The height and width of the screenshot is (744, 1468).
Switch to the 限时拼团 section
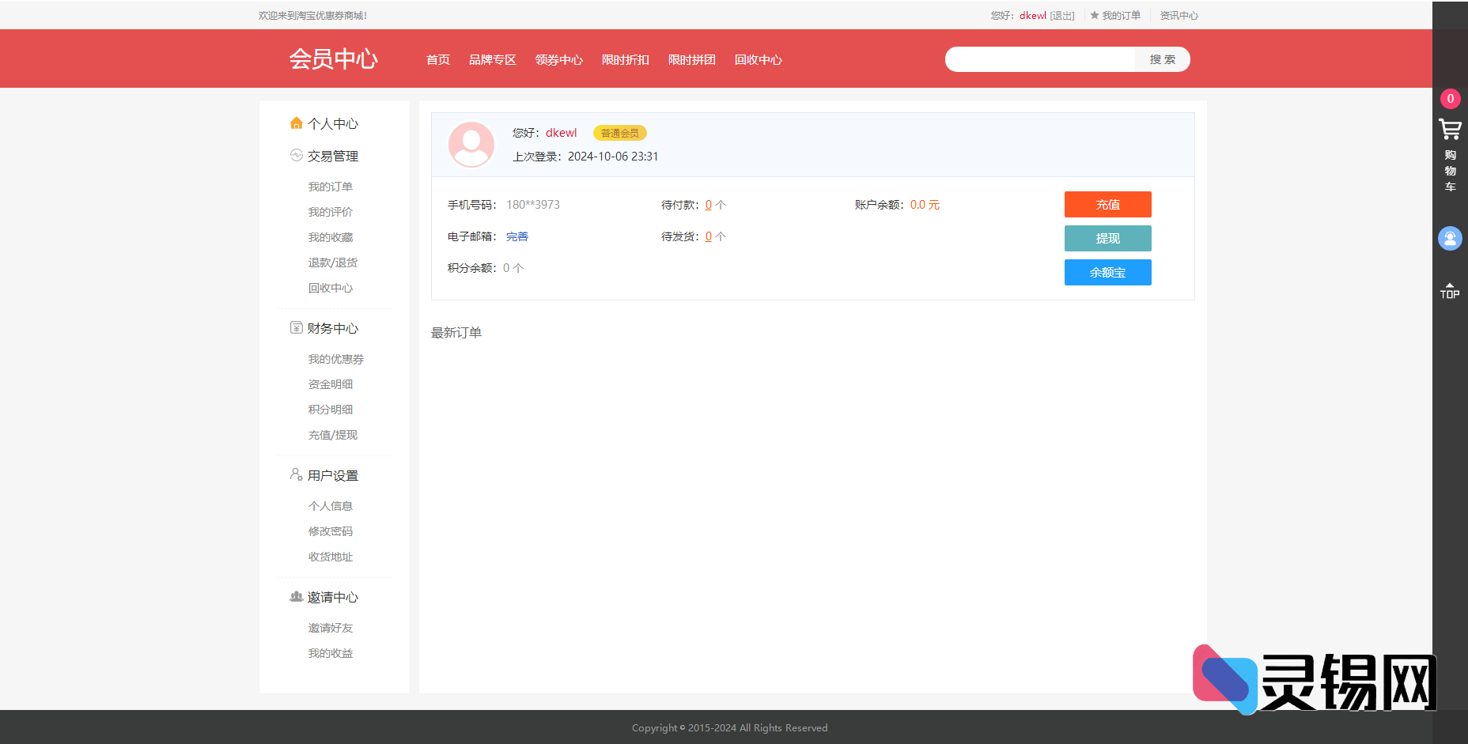(691, 59)
